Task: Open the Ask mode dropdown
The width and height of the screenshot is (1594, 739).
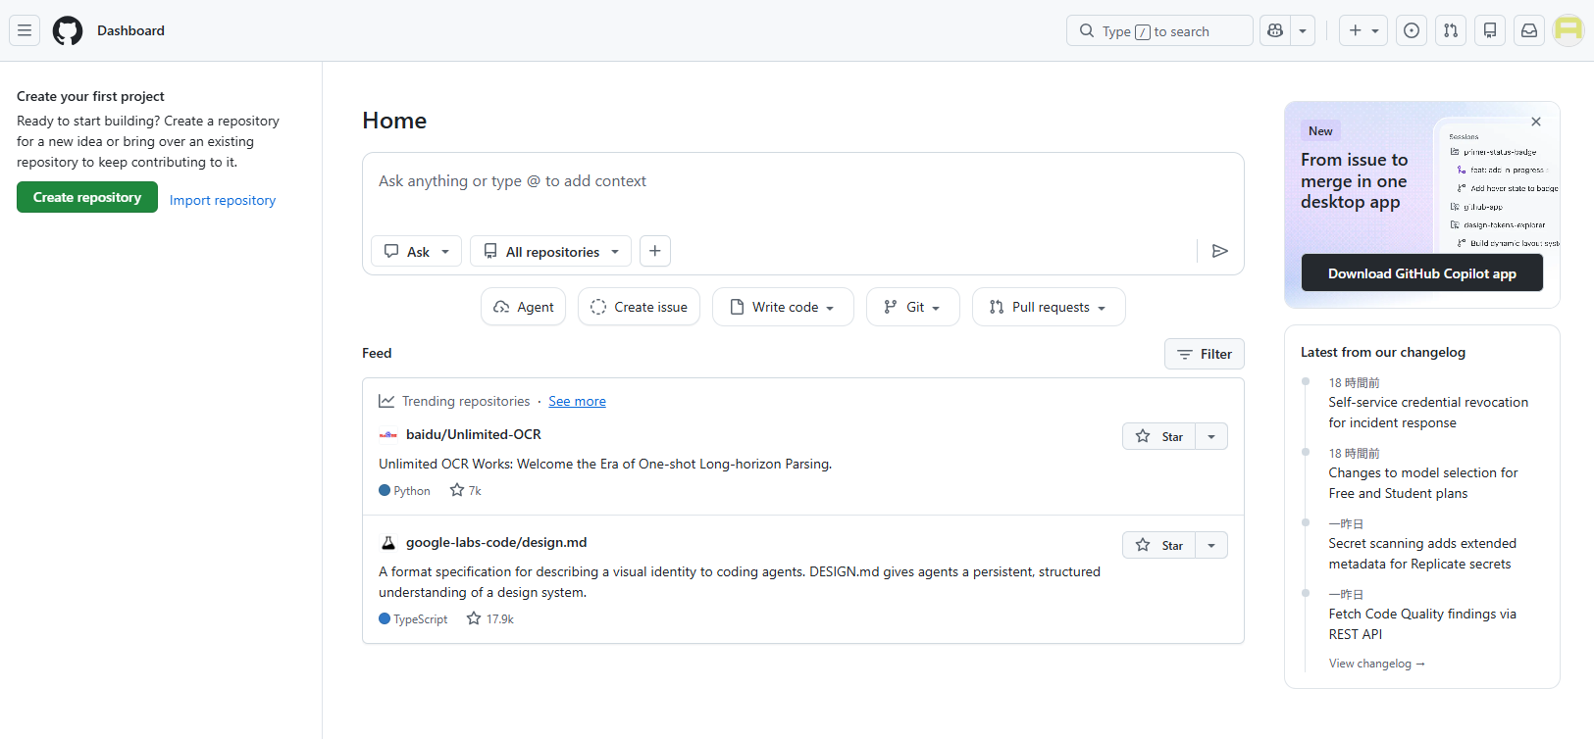Action: 416,251
